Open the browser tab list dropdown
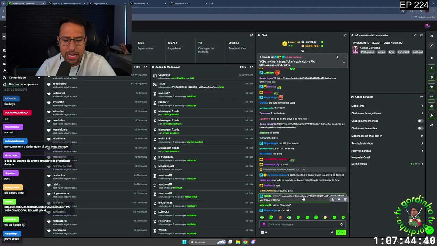This screenshot has width=437, height=246. (3, 3)
